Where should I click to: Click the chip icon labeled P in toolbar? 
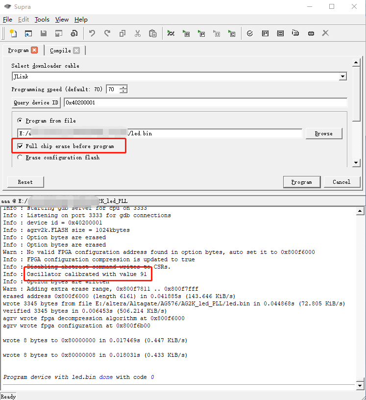(x=265, y=33)
